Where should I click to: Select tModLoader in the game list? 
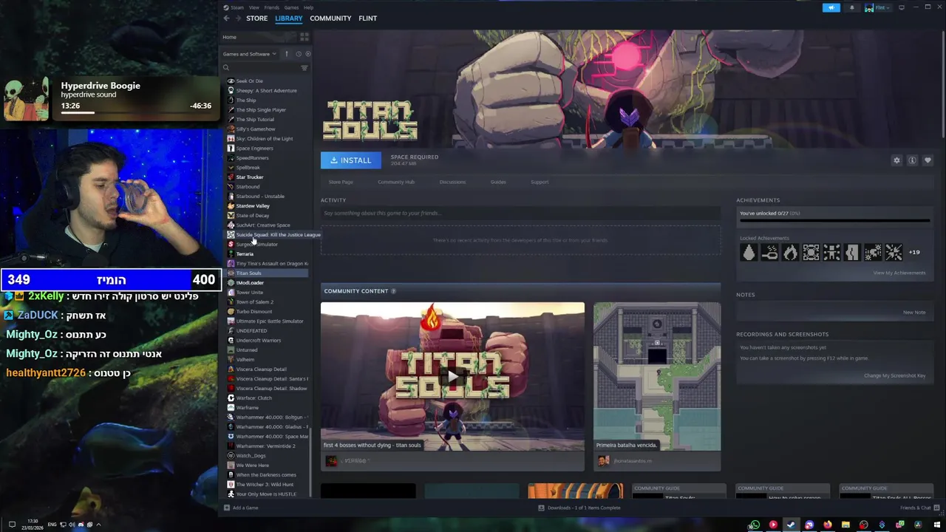coord(250,283)
